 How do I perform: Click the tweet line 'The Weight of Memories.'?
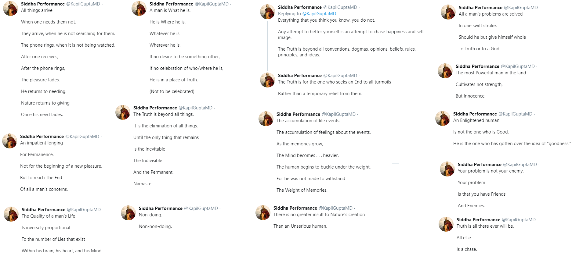[302, 190]
